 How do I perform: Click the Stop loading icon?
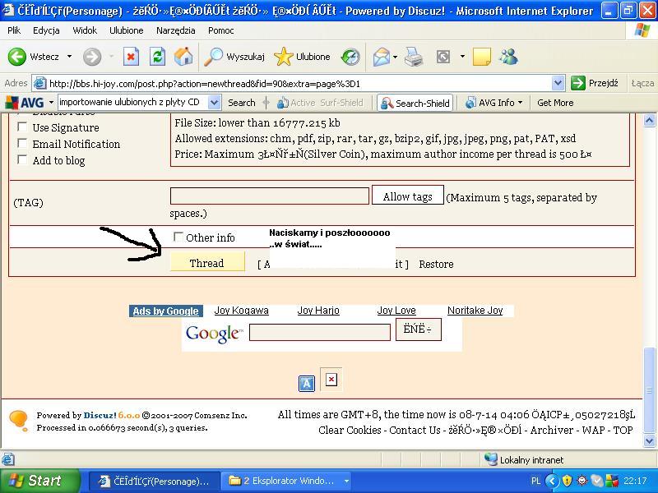[x=131, y=57]
